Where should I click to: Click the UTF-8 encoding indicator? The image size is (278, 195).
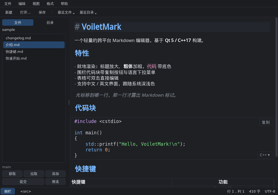coord(270,191)
